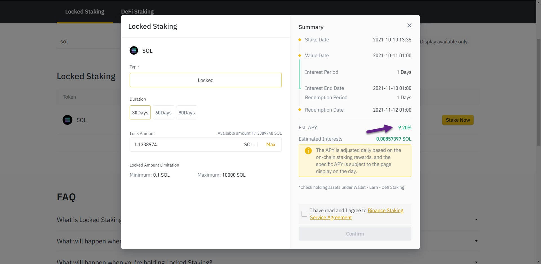Click the Token column header in background
The width and height of the screenshot is (541, 264).
click(69, 97)
